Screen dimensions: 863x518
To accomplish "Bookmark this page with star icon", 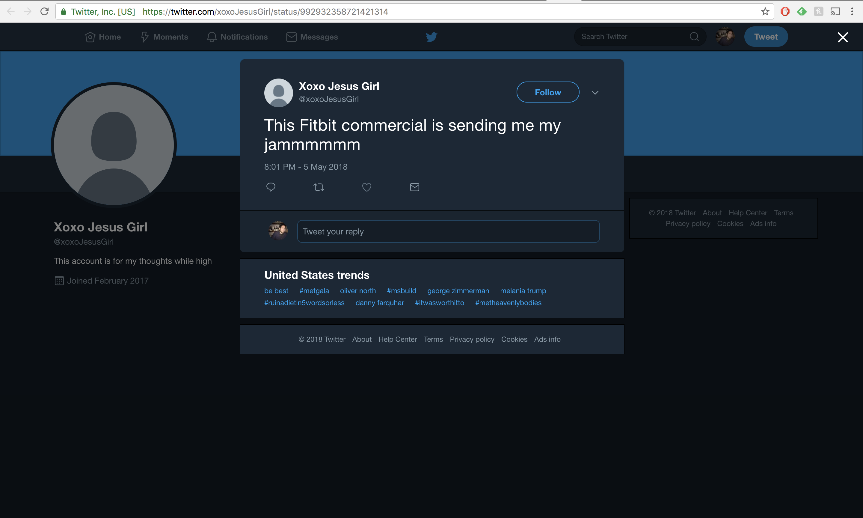I will (x=765, y=11).
